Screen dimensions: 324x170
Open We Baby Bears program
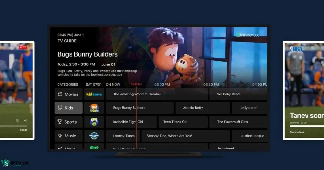pyautogui.click(x=238, y=94)
